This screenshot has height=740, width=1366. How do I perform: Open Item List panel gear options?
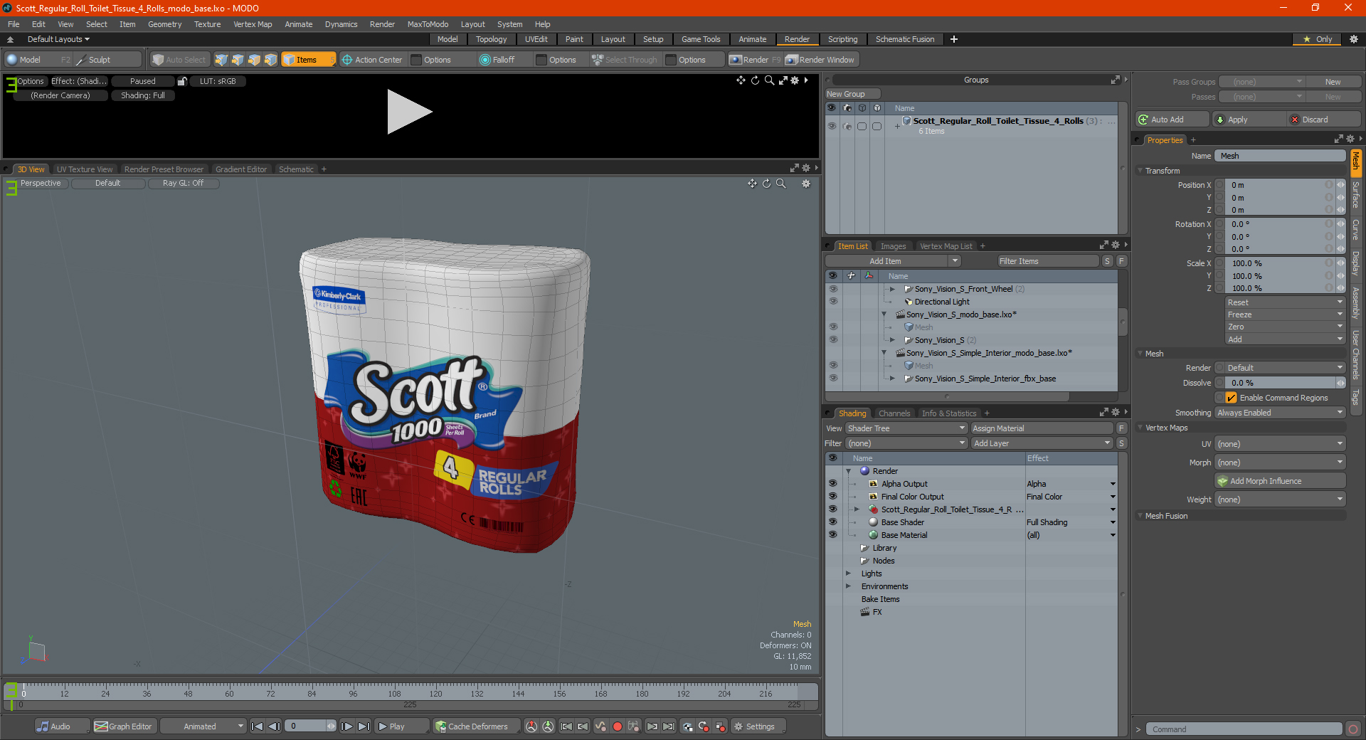point(1115,245)
